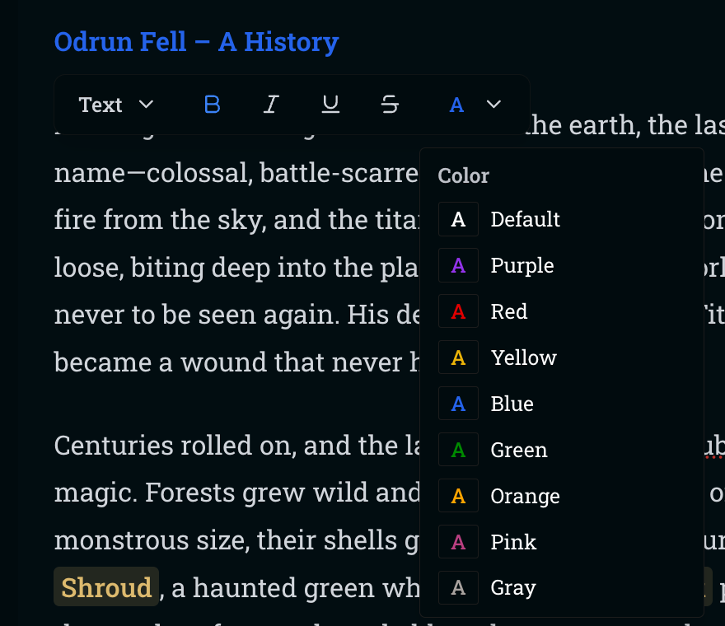Expand the Text block type dropdown
The image size is (725, 626).
116,105
